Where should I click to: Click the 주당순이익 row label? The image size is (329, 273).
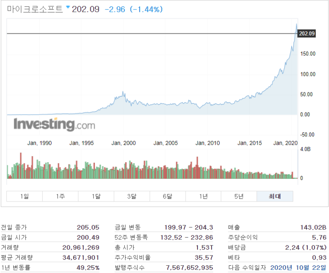point(243,237)
